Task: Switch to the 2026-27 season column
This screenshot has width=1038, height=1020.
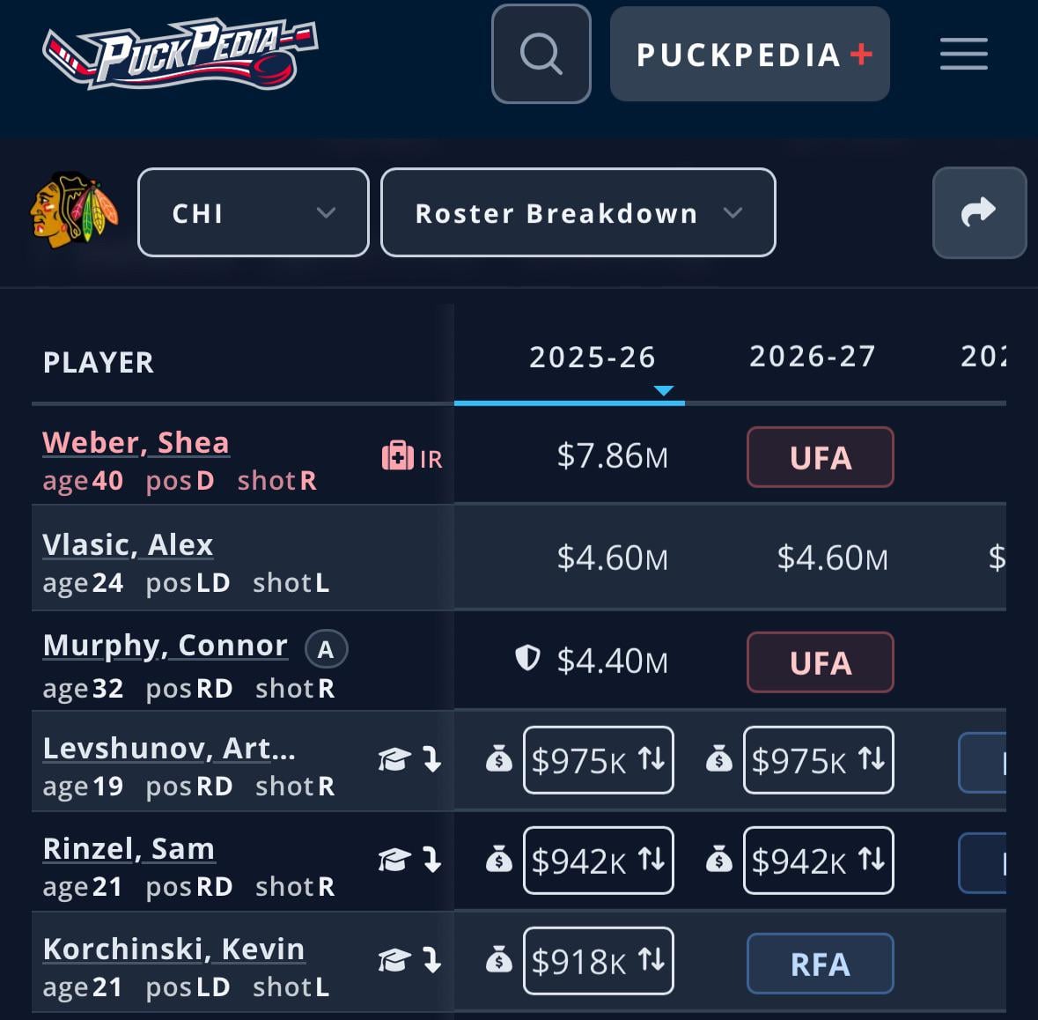Action: (x=812, y=357)
